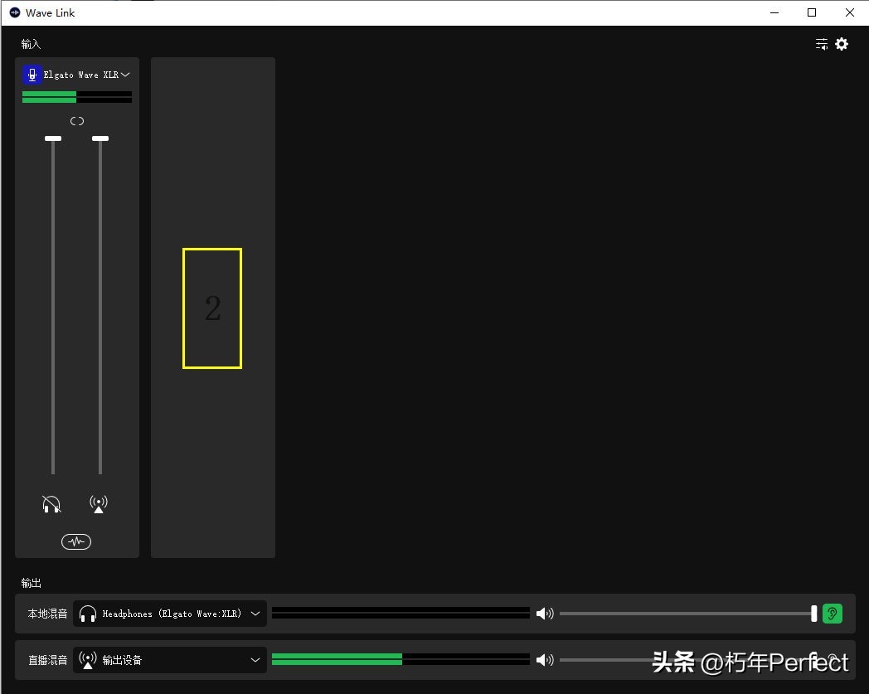The width and height of the screenshot is (869, 694).
Task: Toggle the green ear listen button
Action: 833,613
